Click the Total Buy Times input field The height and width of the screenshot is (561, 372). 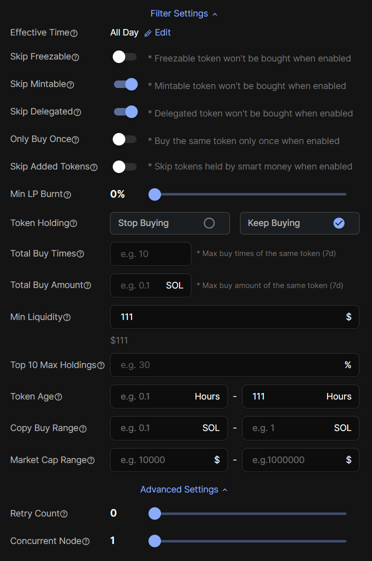[x=150, y=254]
